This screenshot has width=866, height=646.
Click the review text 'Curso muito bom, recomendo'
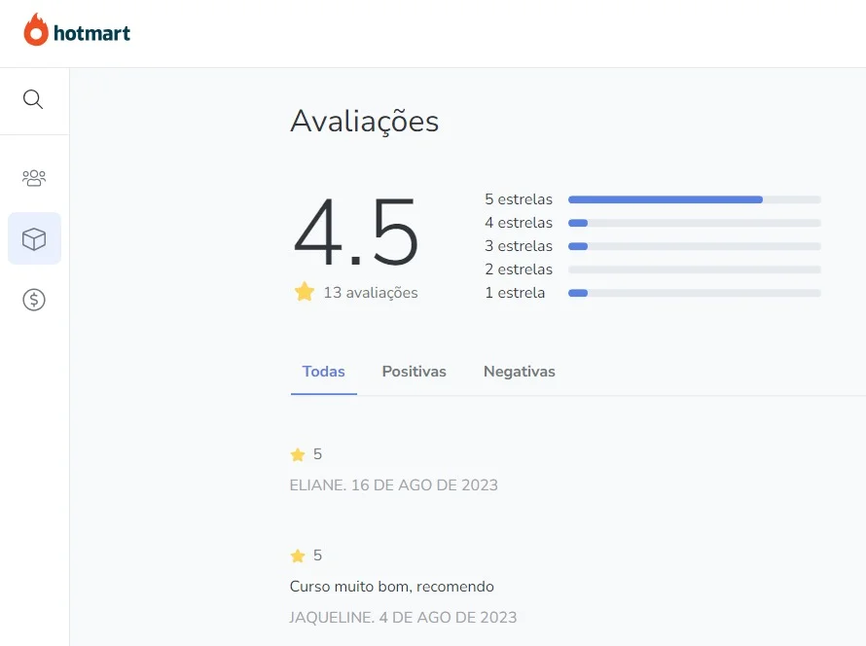391,587
